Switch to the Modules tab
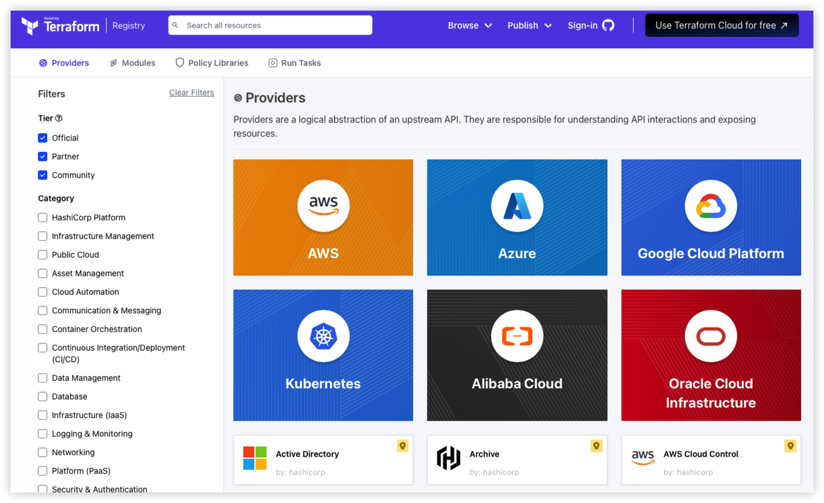824x503 pixels. [x=133, y=63]
